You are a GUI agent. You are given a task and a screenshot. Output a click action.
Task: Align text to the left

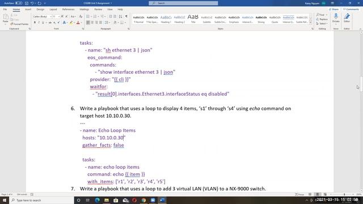pos(88,23)
